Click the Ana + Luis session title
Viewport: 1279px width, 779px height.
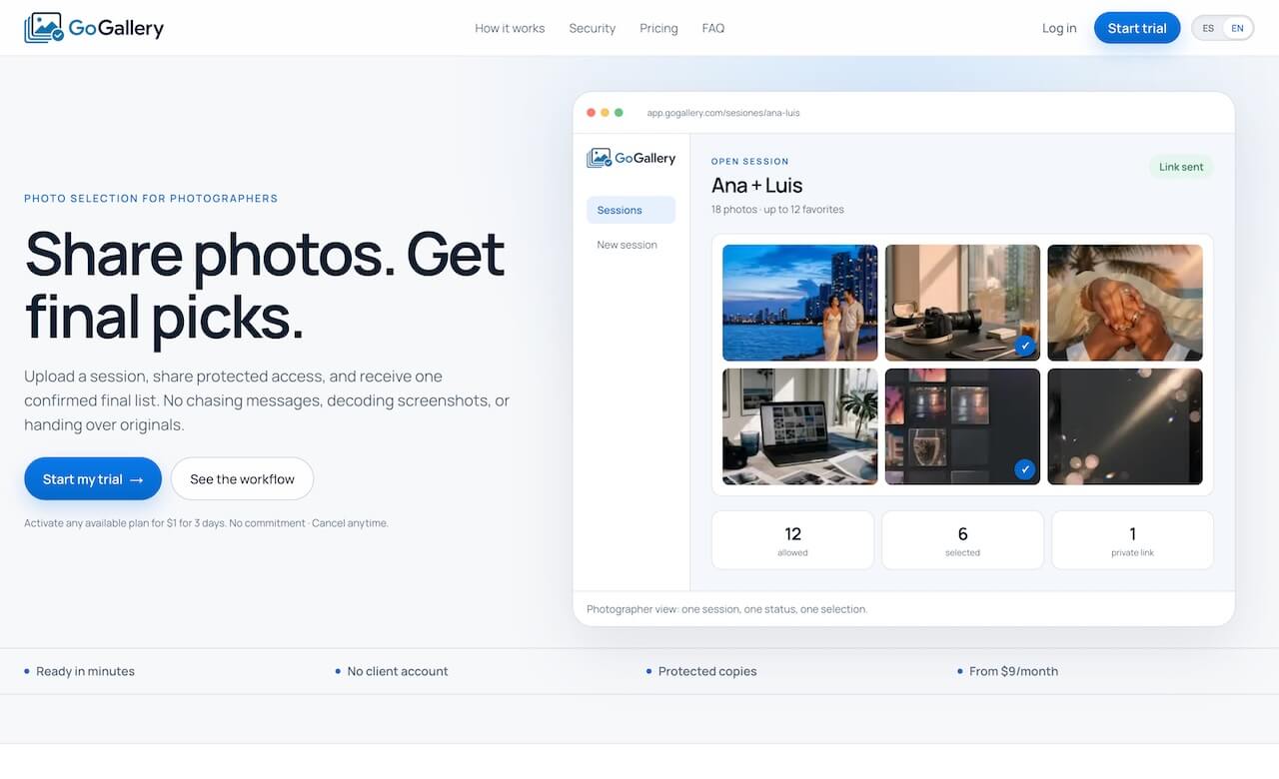(756, 185)
